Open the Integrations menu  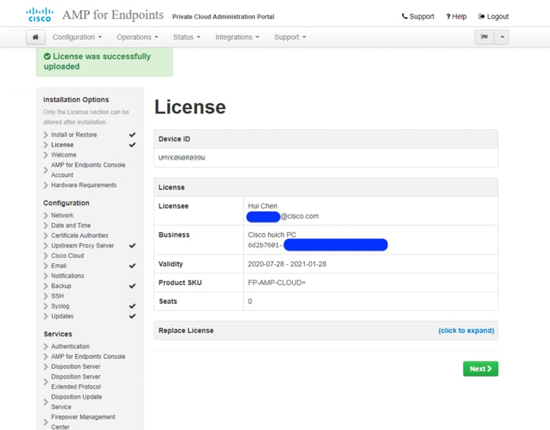pos(237,37)
